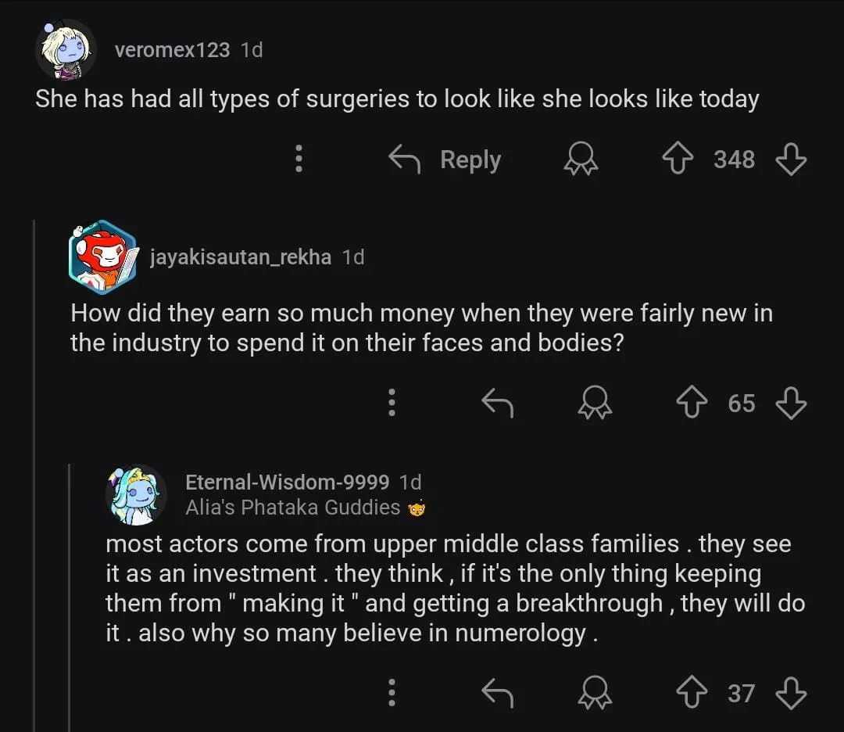Give award to veromex123's comment

coord(581,160)
